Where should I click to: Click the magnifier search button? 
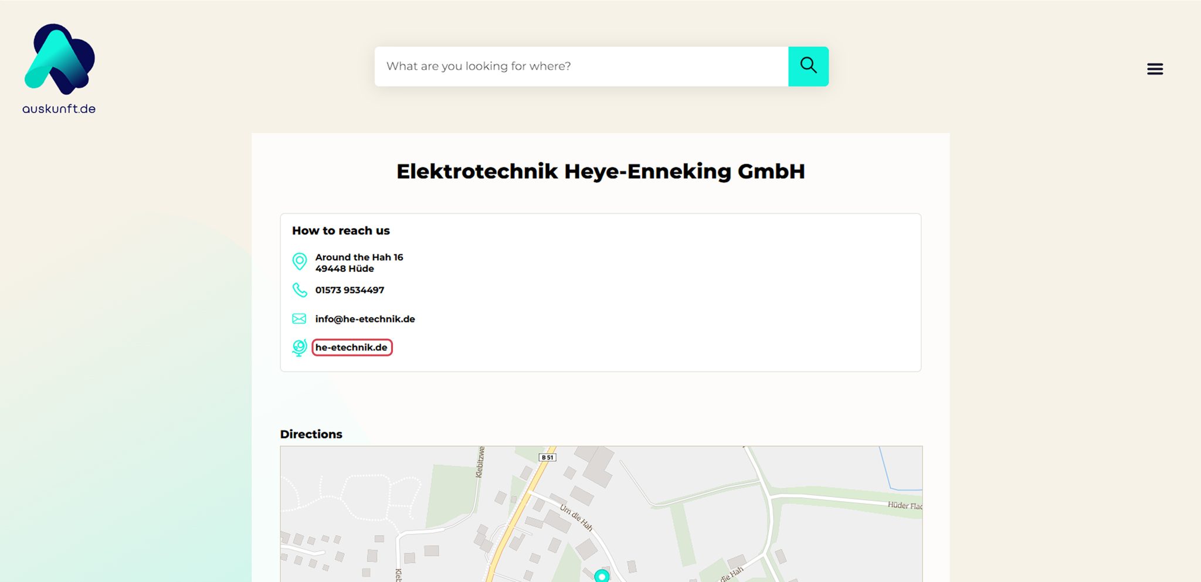pyautogui.click(x=808, y=66)
